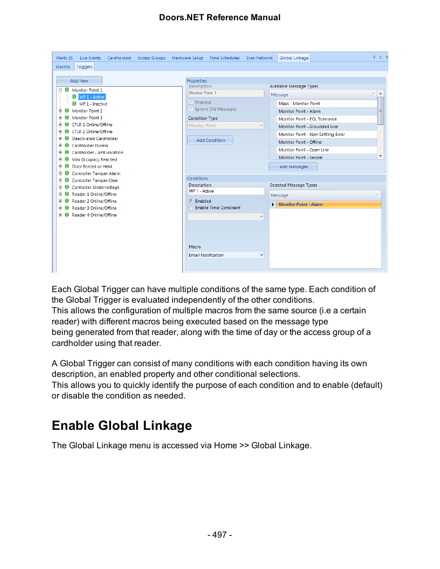Viewport: 440px width, 569px height.
Task: Enable Time Constraint checkbox
Action: (x=190, y=208)
